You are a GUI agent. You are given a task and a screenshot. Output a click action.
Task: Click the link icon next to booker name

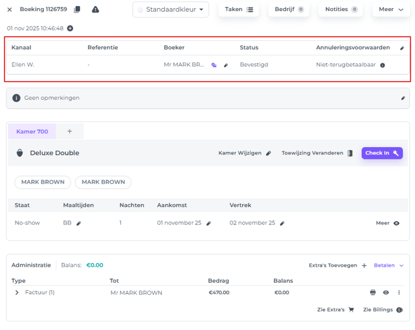(x=214, y=65)
